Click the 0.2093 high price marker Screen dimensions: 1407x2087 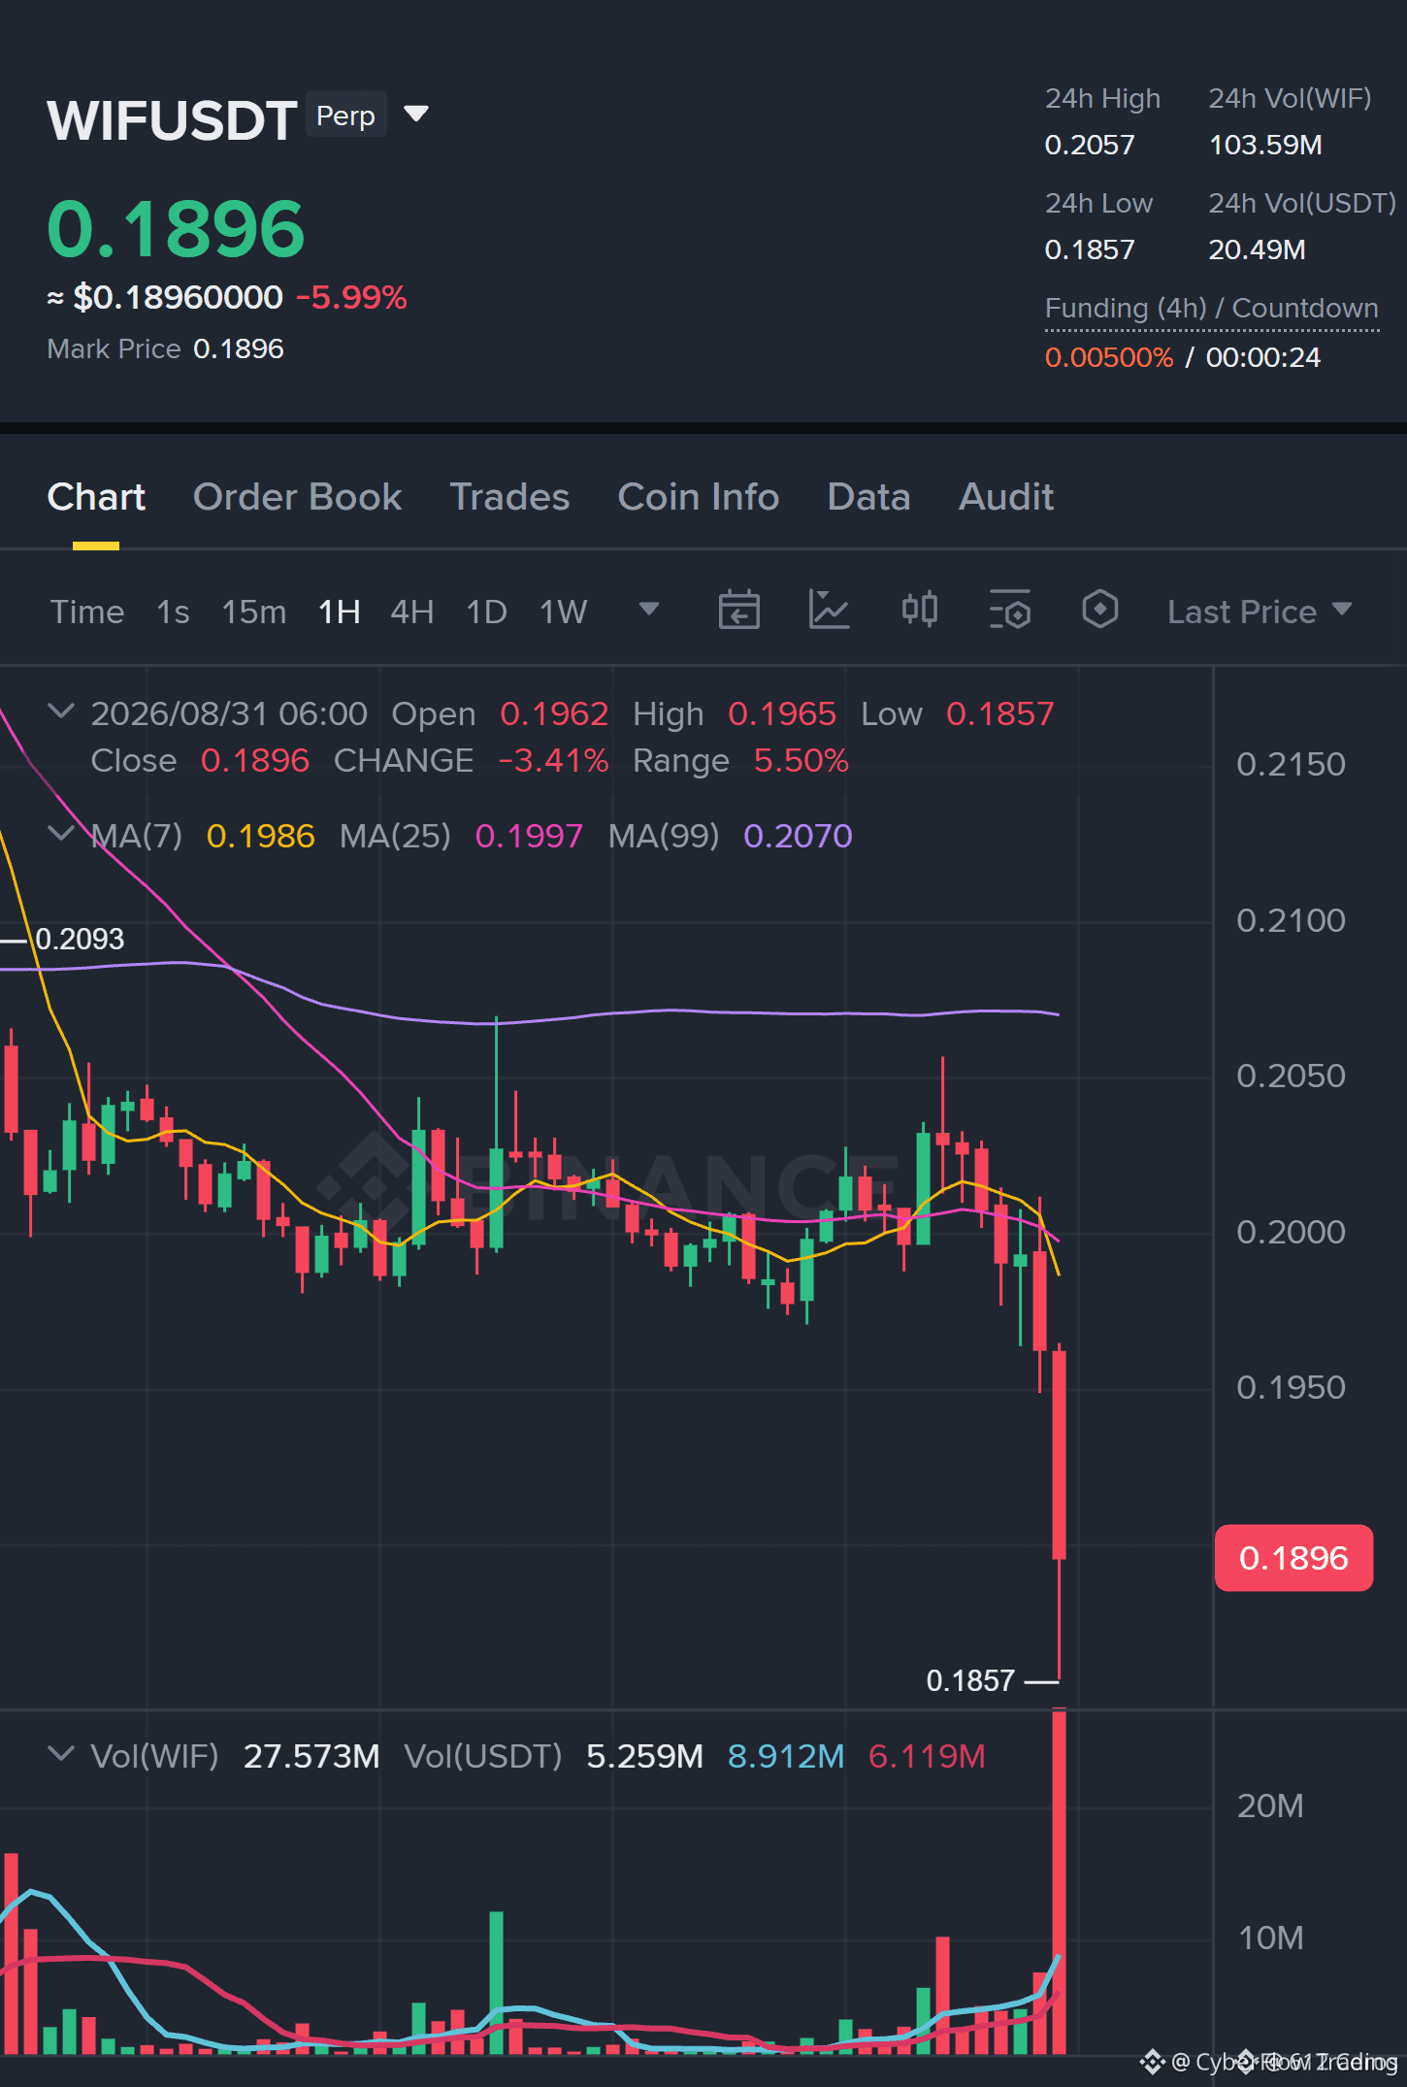pyautogui.click(x=80, y=939)
